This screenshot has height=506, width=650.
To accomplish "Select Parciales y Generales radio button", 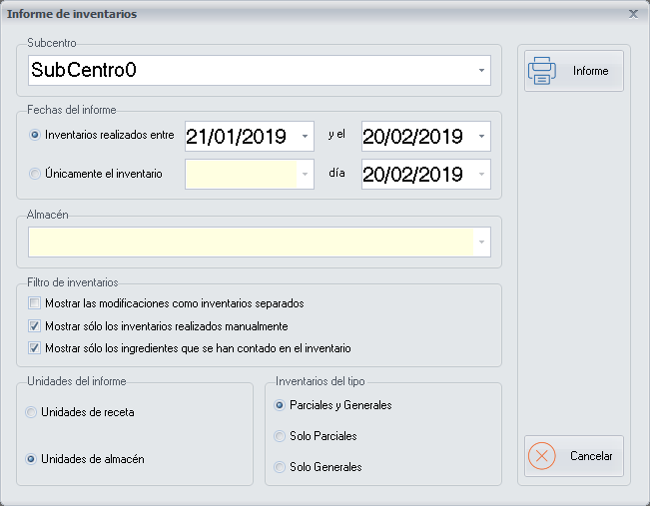I will [x=280, y=405].
